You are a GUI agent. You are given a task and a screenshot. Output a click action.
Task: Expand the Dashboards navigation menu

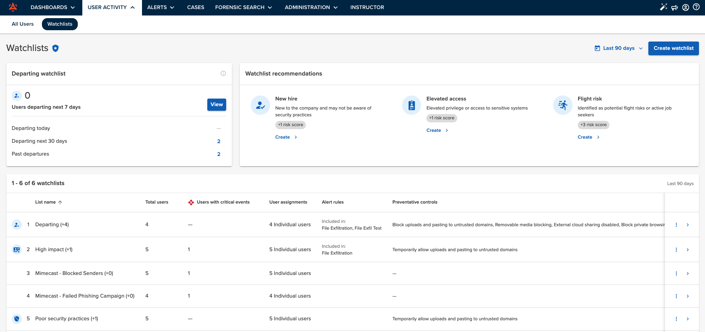pos(52,7)
